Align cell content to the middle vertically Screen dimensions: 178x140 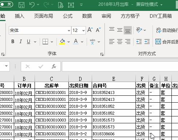(x=120, y=30)
